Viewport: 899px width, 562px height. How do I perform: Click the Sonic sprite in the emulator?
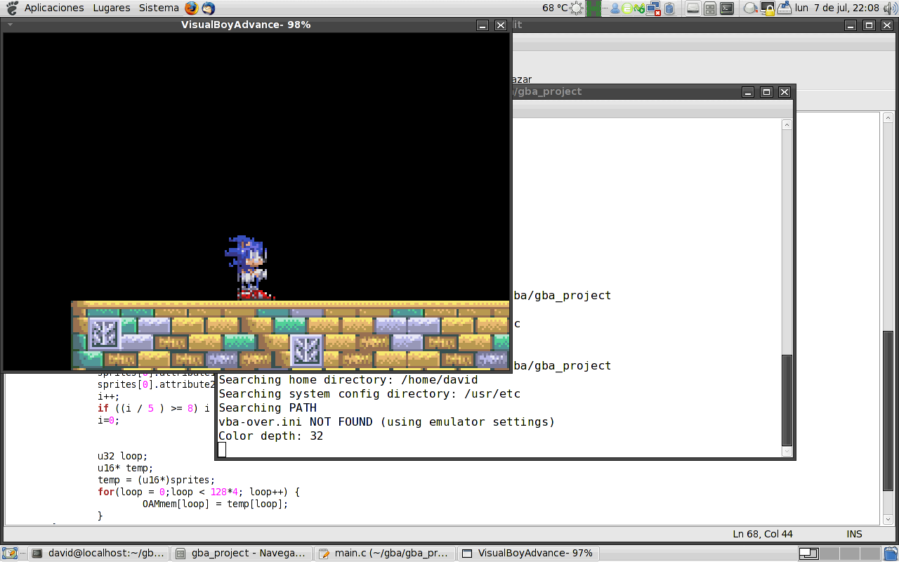click(x=248, y=268)
